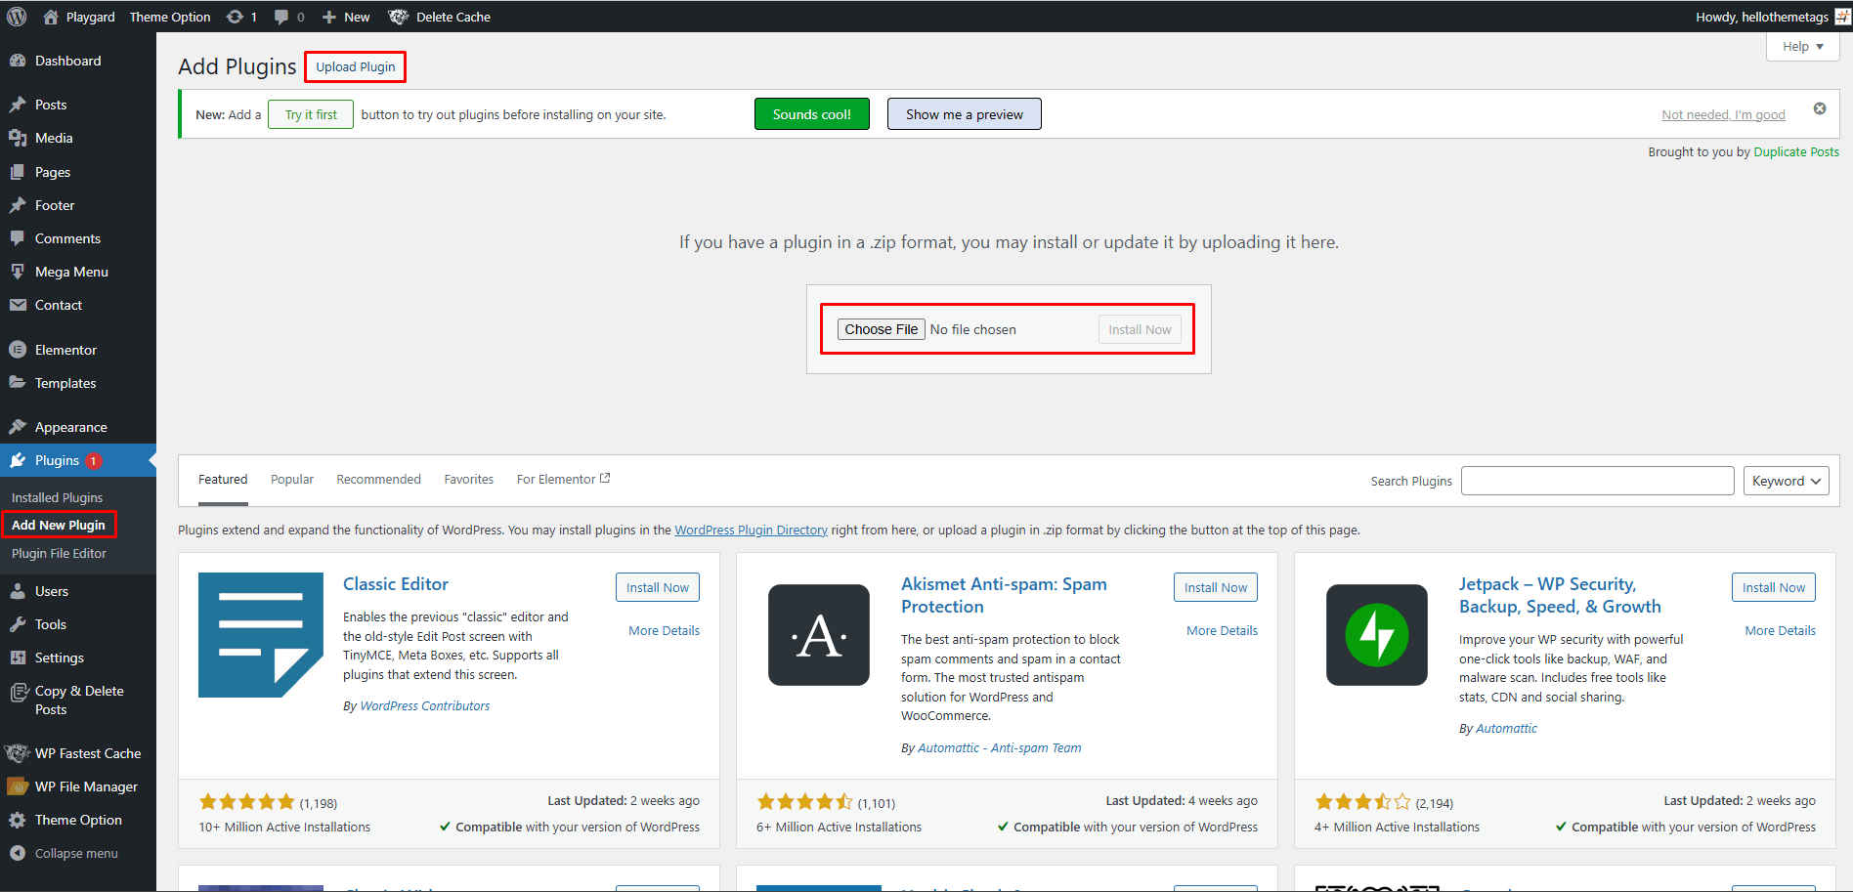Viewport: 1853px width, 892px height.
Task: Click the WP File Manager folder icon
Action: pos(18,786)
